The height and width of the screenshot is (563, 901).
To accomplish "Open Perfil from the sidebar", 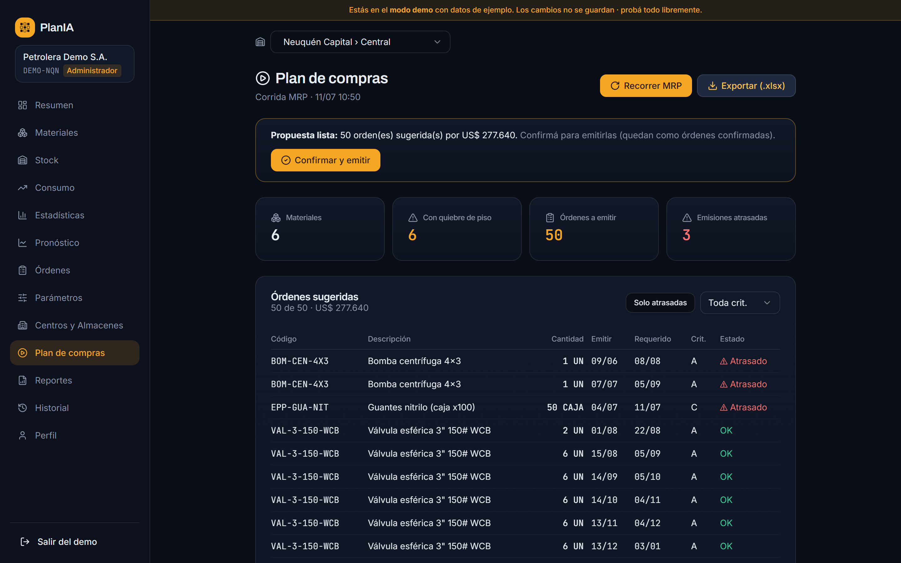I will click(74, 436).
